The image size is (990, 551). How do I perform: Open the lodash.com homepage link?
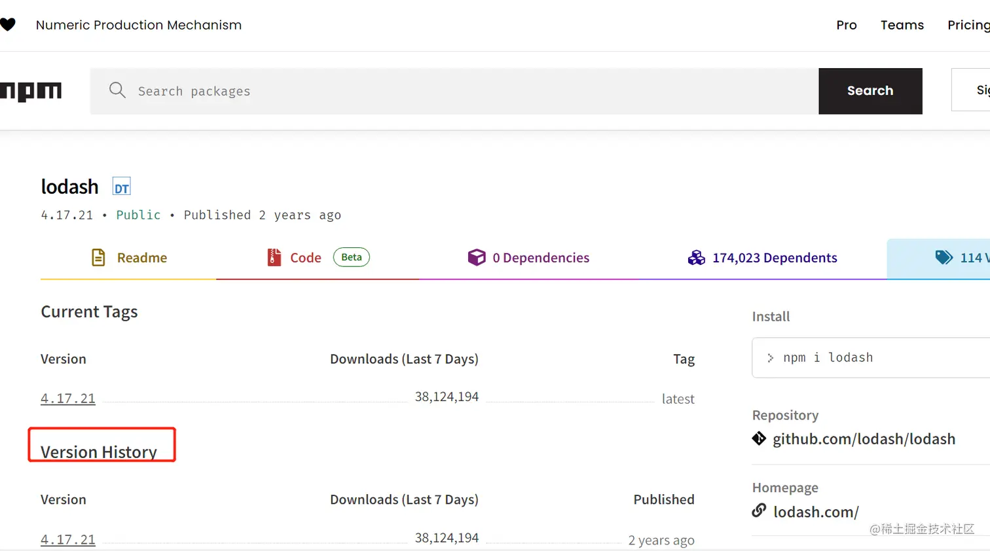pyautogui.click(x=816, y=512)
